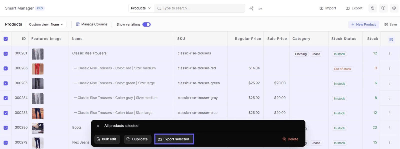
Task: Click SKU cell classic-rise-trouser-green
Action: pyautogui.click(x=199, y=83)
